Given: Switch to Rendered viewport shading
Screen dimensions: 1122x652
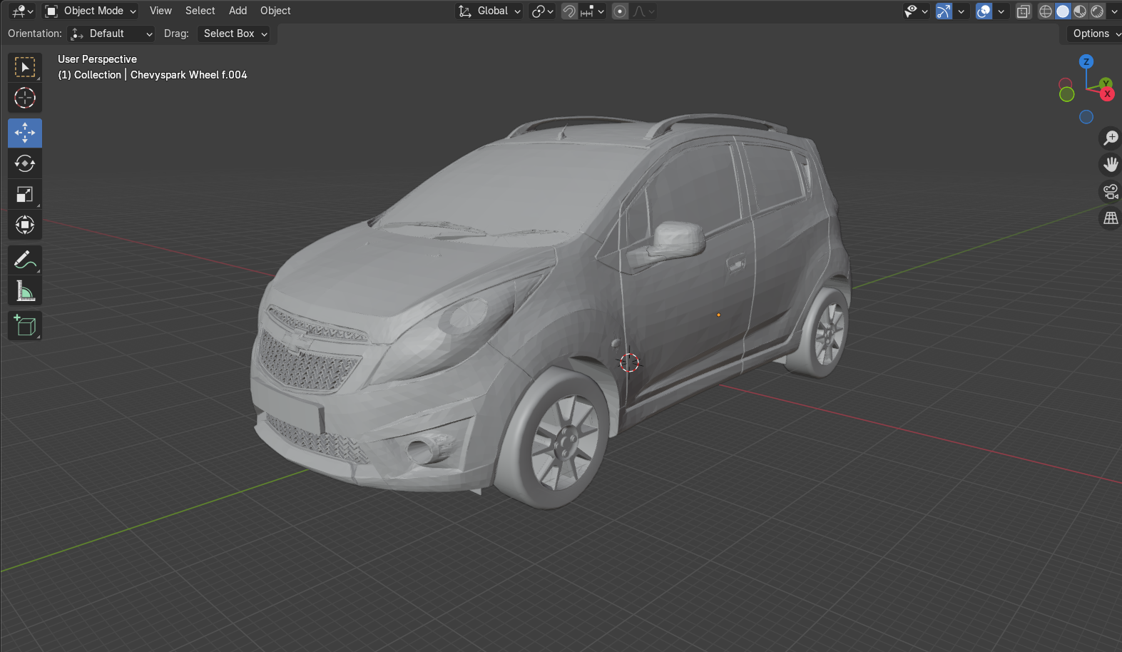Looking at the screenshot, I should tap(1097, 11).
